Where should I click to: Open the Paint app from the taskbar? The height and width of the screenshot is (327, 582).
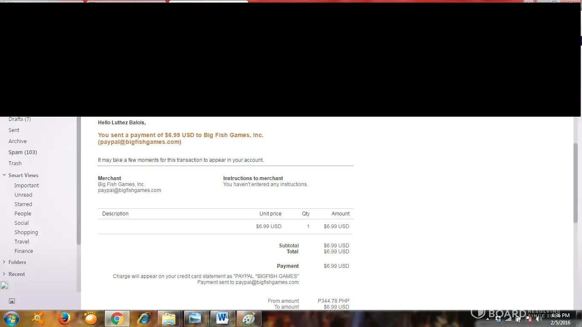249,318
